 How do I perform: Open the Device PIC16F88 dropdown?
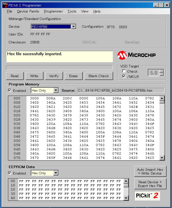click(73, 27)
